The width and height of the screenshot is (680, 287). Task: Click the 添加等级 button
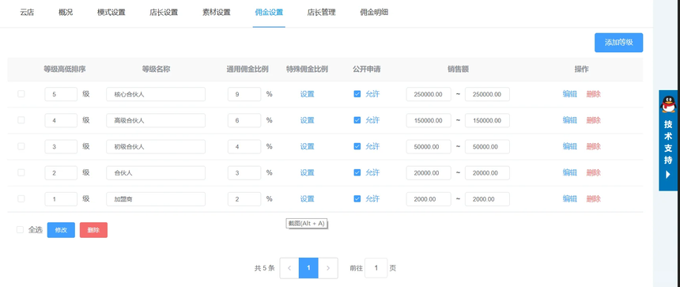point(619,43)
